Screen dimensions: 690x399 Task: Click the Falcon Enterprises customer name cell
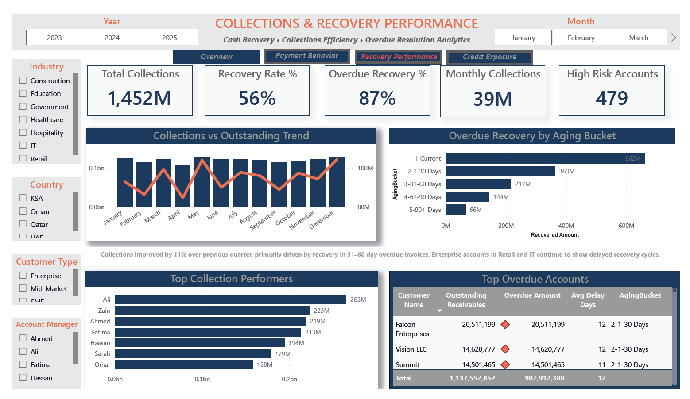[x=412, y=329]
